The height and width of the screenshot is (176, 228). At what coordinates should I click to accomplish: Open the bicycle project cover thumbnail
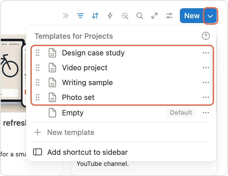pyautogui.click(x=13, y=73)
